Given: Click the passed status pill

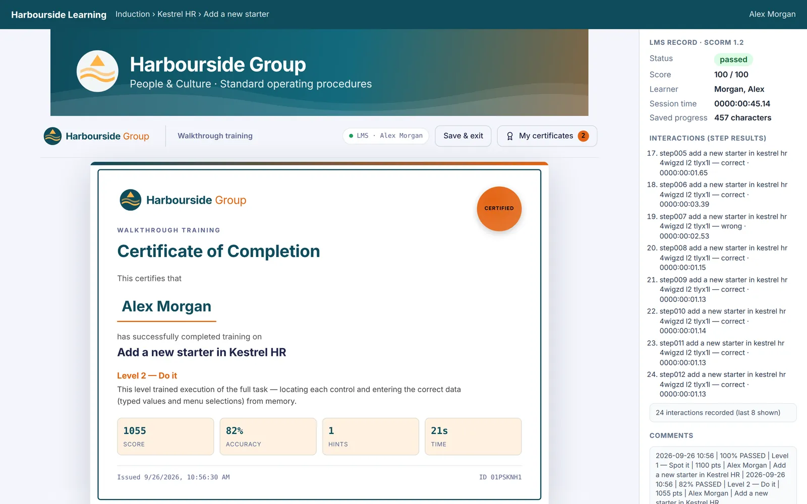Looking at the screenshot, I should click(733, 59).
